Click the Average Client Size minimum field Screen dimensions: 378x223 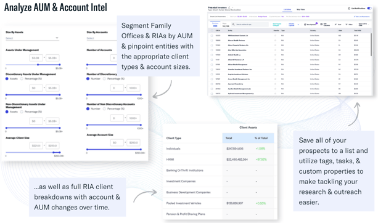click(36, 146)
